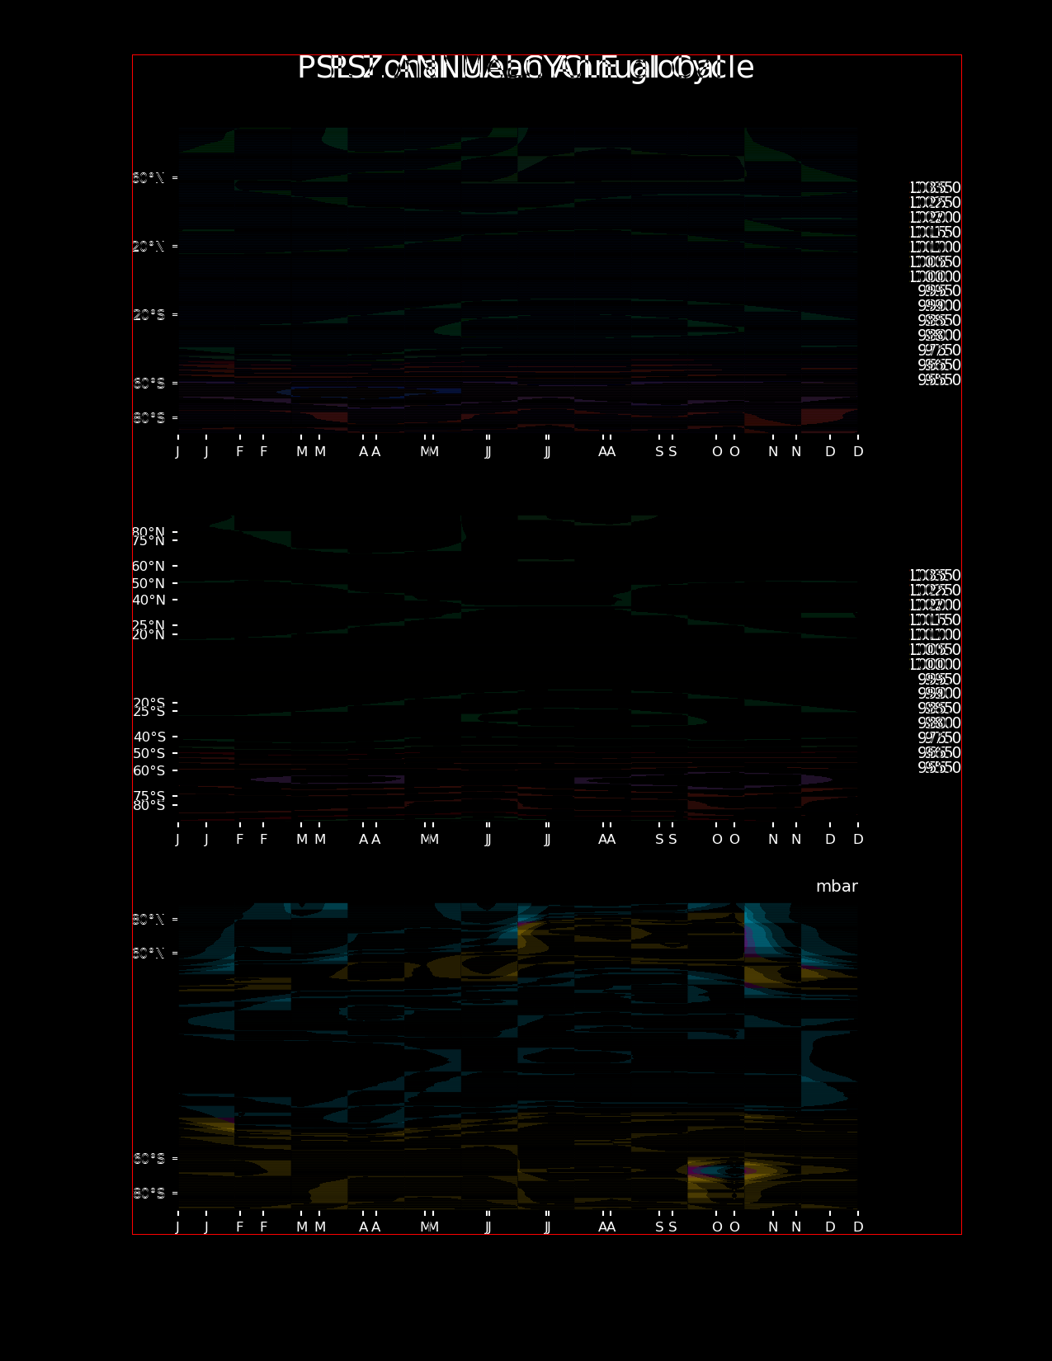Image resolution: width=1052 pixels, height=1361 pixels.
Task: Click the overlapping PS annual cycle title
Action: [526, 68]
